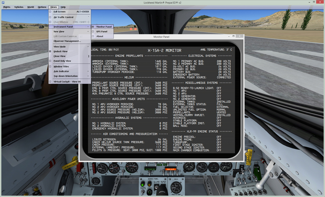Open the World menu

30,7
